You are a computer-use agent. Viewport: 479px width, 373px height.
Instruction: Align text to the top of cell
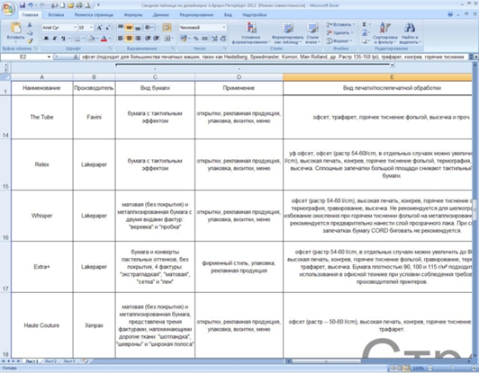coord(121,28)
